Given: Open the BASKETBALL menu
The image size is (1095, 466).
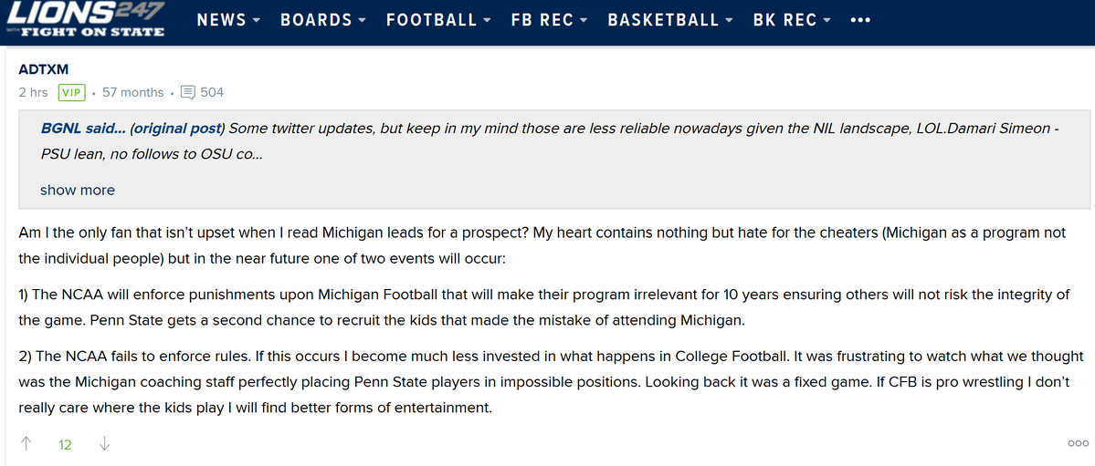Looking at the screenshot, I should [670, 20].
